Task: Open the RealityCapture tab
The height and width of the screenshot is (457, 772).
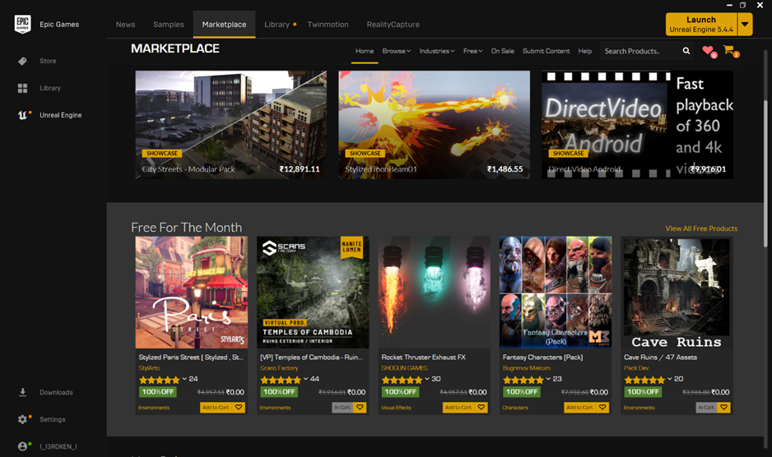Action: (393, 24)
